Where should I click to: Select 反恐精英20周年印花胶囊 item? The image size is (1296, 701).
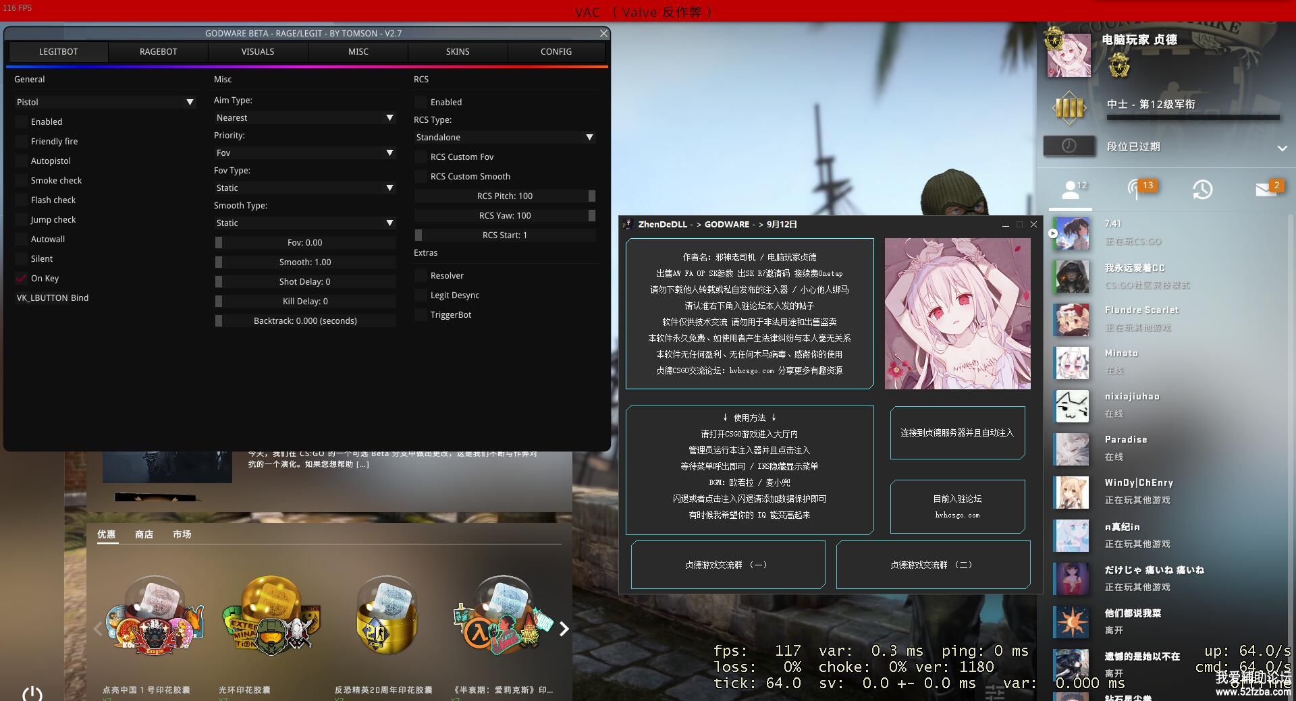tap(386, 616)
